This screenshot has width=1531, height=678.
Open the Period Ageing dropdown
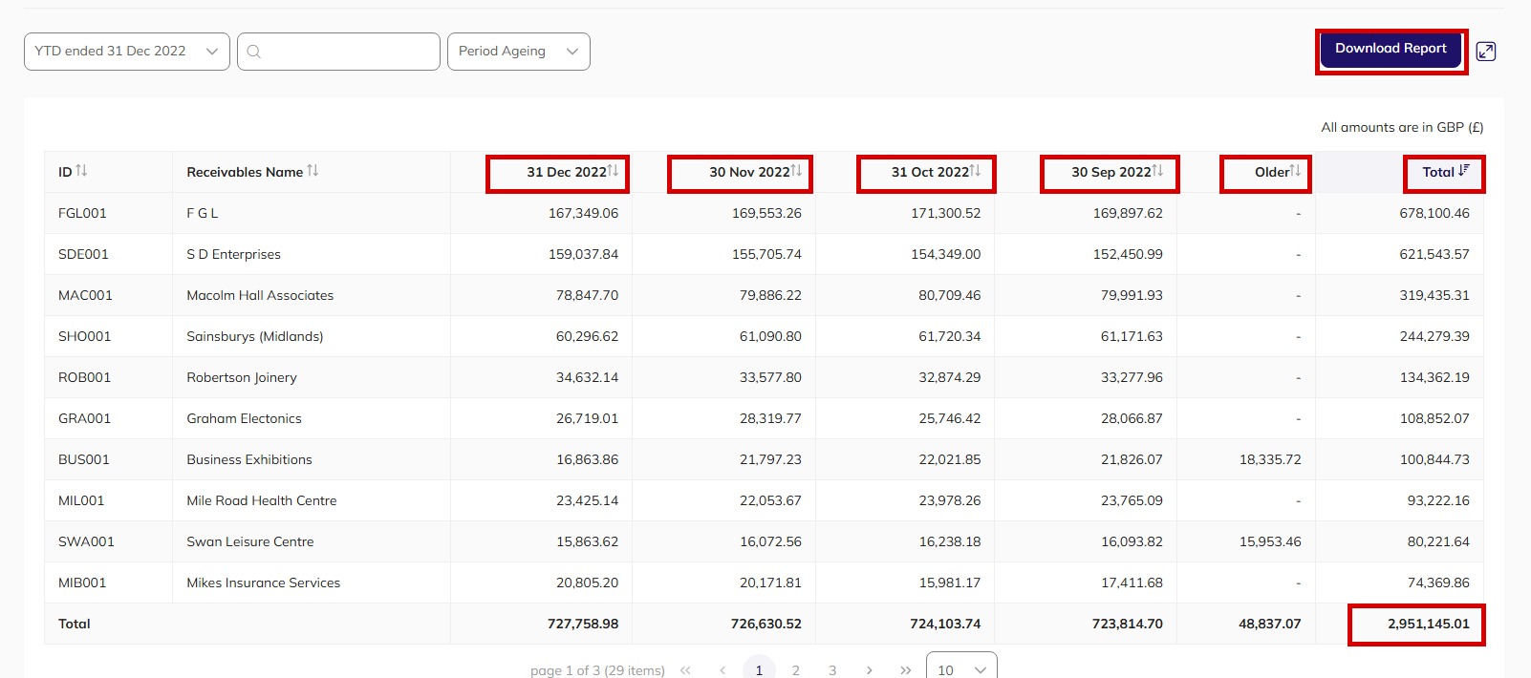519,52
